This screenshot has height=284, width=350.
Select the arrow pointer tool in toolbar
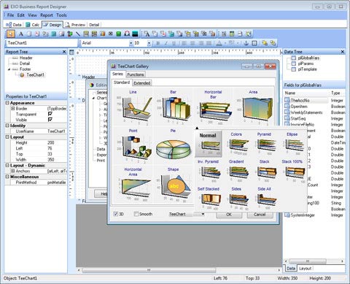tap(10, 34)
